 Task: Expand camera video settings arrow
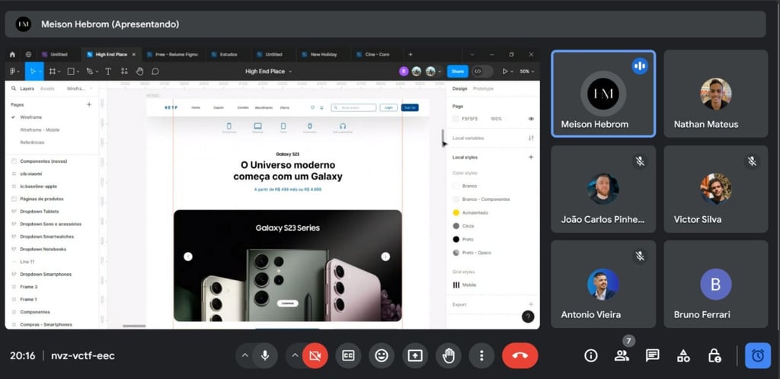(x=295, y=355)
